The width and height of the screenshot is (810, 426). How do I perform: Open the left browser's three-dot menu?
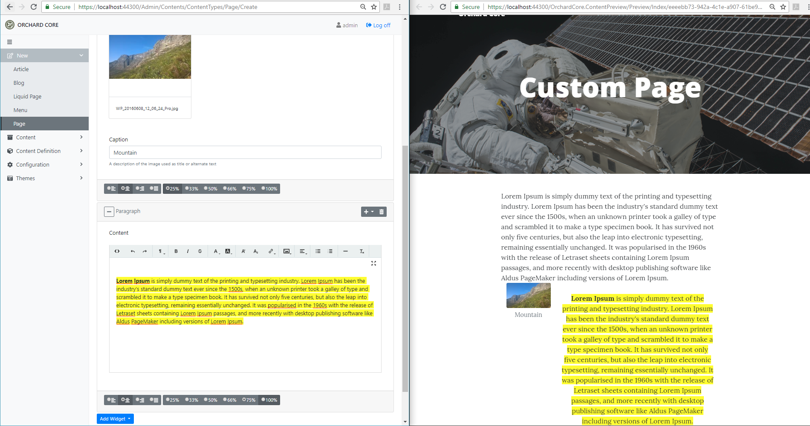click(x=399, y=7)
